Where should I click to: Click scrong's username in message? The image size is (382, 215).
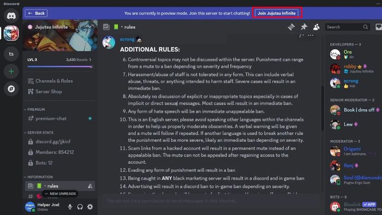pyautogui.click(x=127, y=39)
